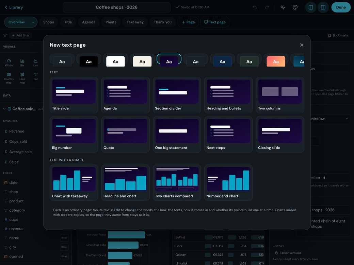The image size is (354, 265).
Task: Switch to the Thank you page tab
Action: (x=163, y=22)
